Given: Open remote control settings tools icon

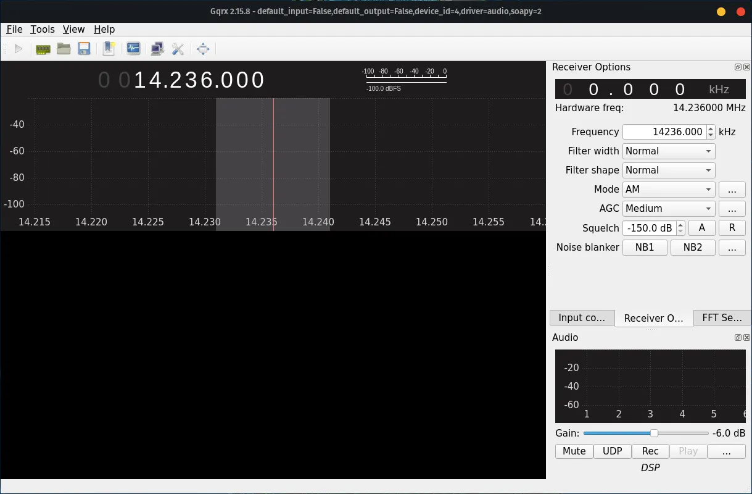Looking at the screenshot, I should [178, 49].
